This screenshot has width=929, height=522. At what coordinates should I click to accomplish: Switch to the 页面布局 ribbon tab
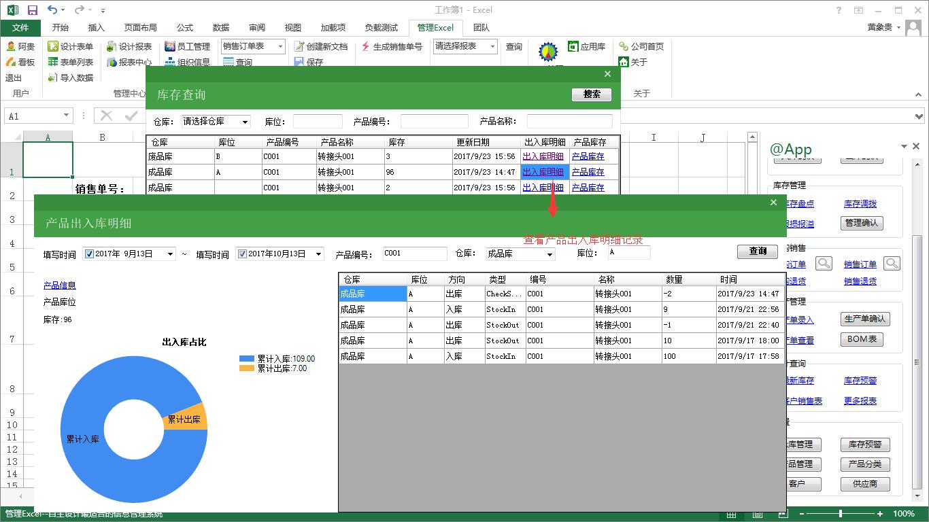140,28
